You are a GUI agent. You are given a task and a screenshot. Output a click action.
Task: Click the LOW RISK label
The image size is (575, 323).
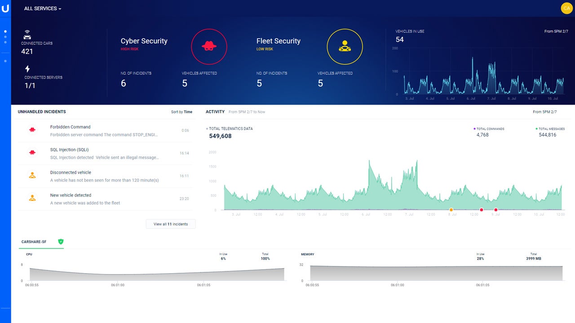[x=265, y=49]
